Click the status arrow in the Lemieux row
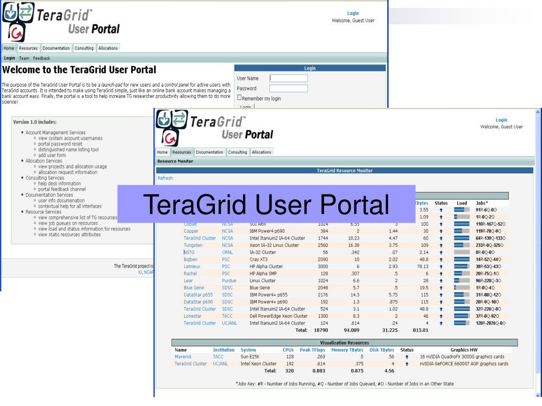This screenshot has height=406, width=542. pos(441,266)
